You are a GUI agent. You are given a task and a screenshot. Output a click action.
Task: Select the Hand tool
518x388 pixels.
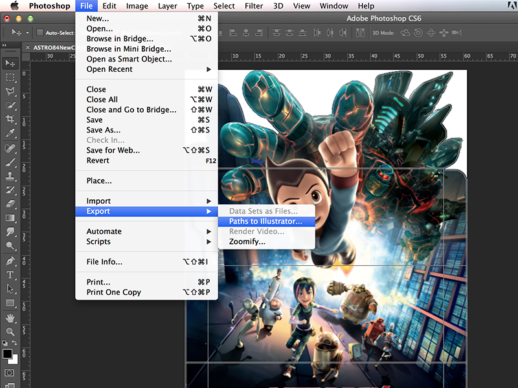point(10,318)
